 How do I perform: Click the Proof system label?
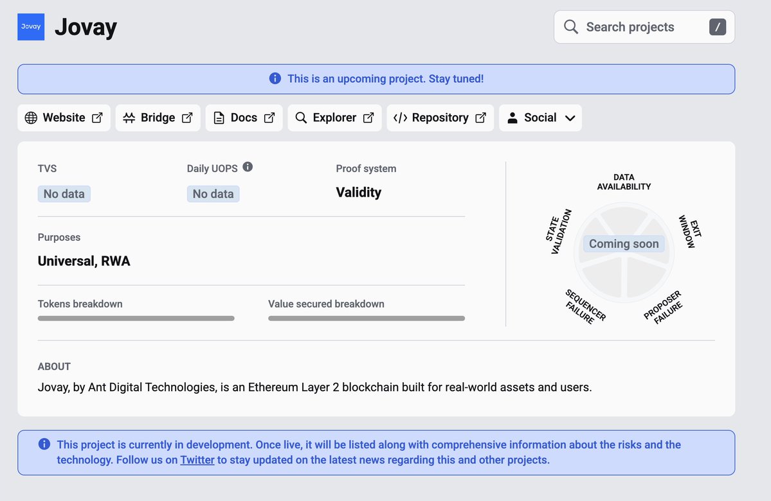pos(366,168)
